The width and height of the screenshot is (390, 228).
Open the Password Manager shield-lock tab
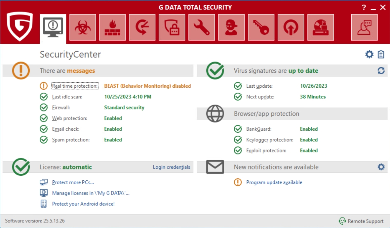click(172, 27)
